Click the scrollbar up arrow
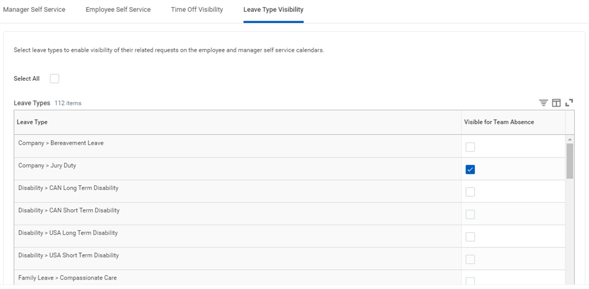Image resolution: width=589 pixels, height=289 pixels. (x=570, y=140)
